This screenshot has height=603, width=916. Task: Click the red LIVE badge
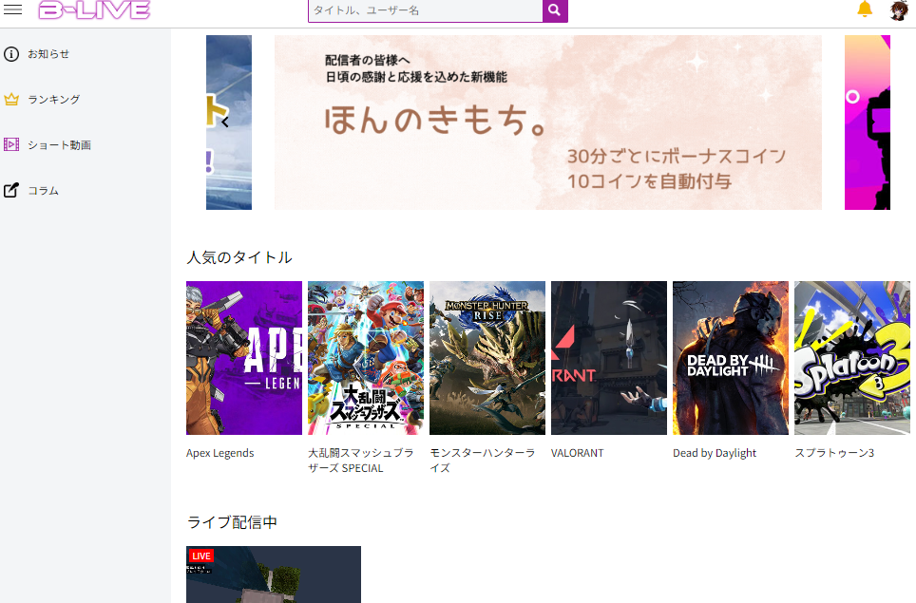click(x=201, y=556)
